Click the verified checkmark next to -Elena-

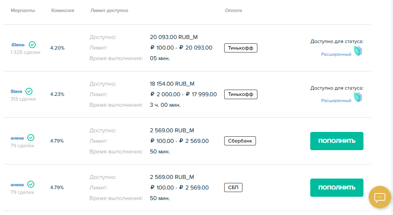(x=32, y=45)
